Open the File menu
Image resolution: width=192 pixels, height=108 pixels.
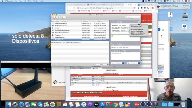click(x=16, y=1)
